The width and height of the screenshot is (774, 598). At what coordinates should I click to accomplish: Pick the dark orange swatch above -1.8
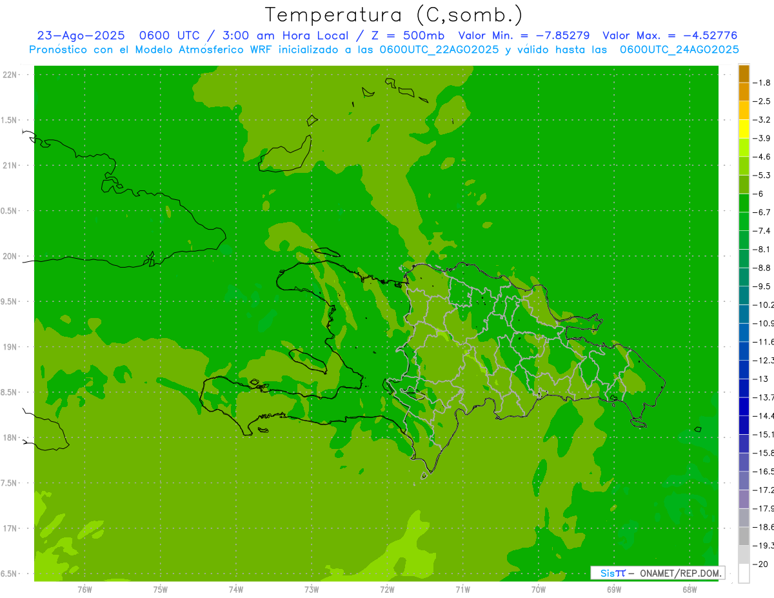point(744,74)
